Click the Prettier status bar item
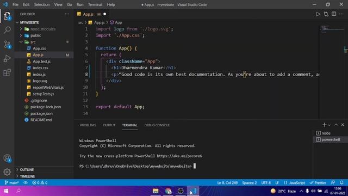This screenshot has width=348, height=196. [318, 183]
